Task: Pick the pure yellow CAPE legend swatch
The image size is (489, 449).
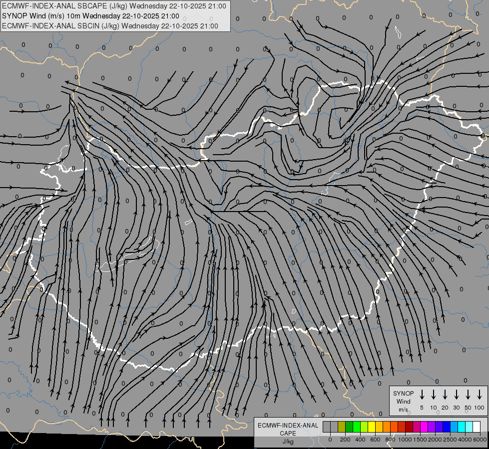Action: [372, 427]
